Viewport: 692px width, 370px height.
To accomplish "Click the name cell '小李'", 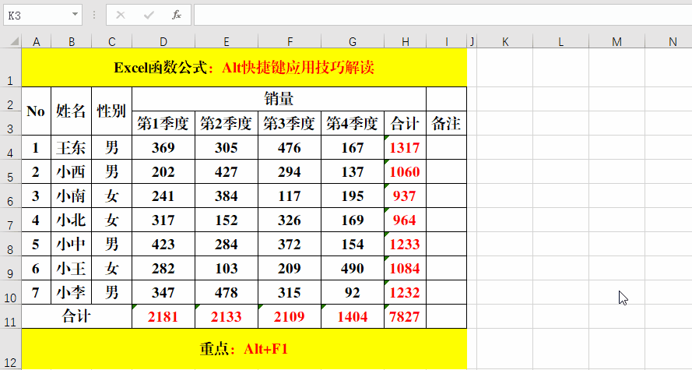I will click(x=72, y=292).
